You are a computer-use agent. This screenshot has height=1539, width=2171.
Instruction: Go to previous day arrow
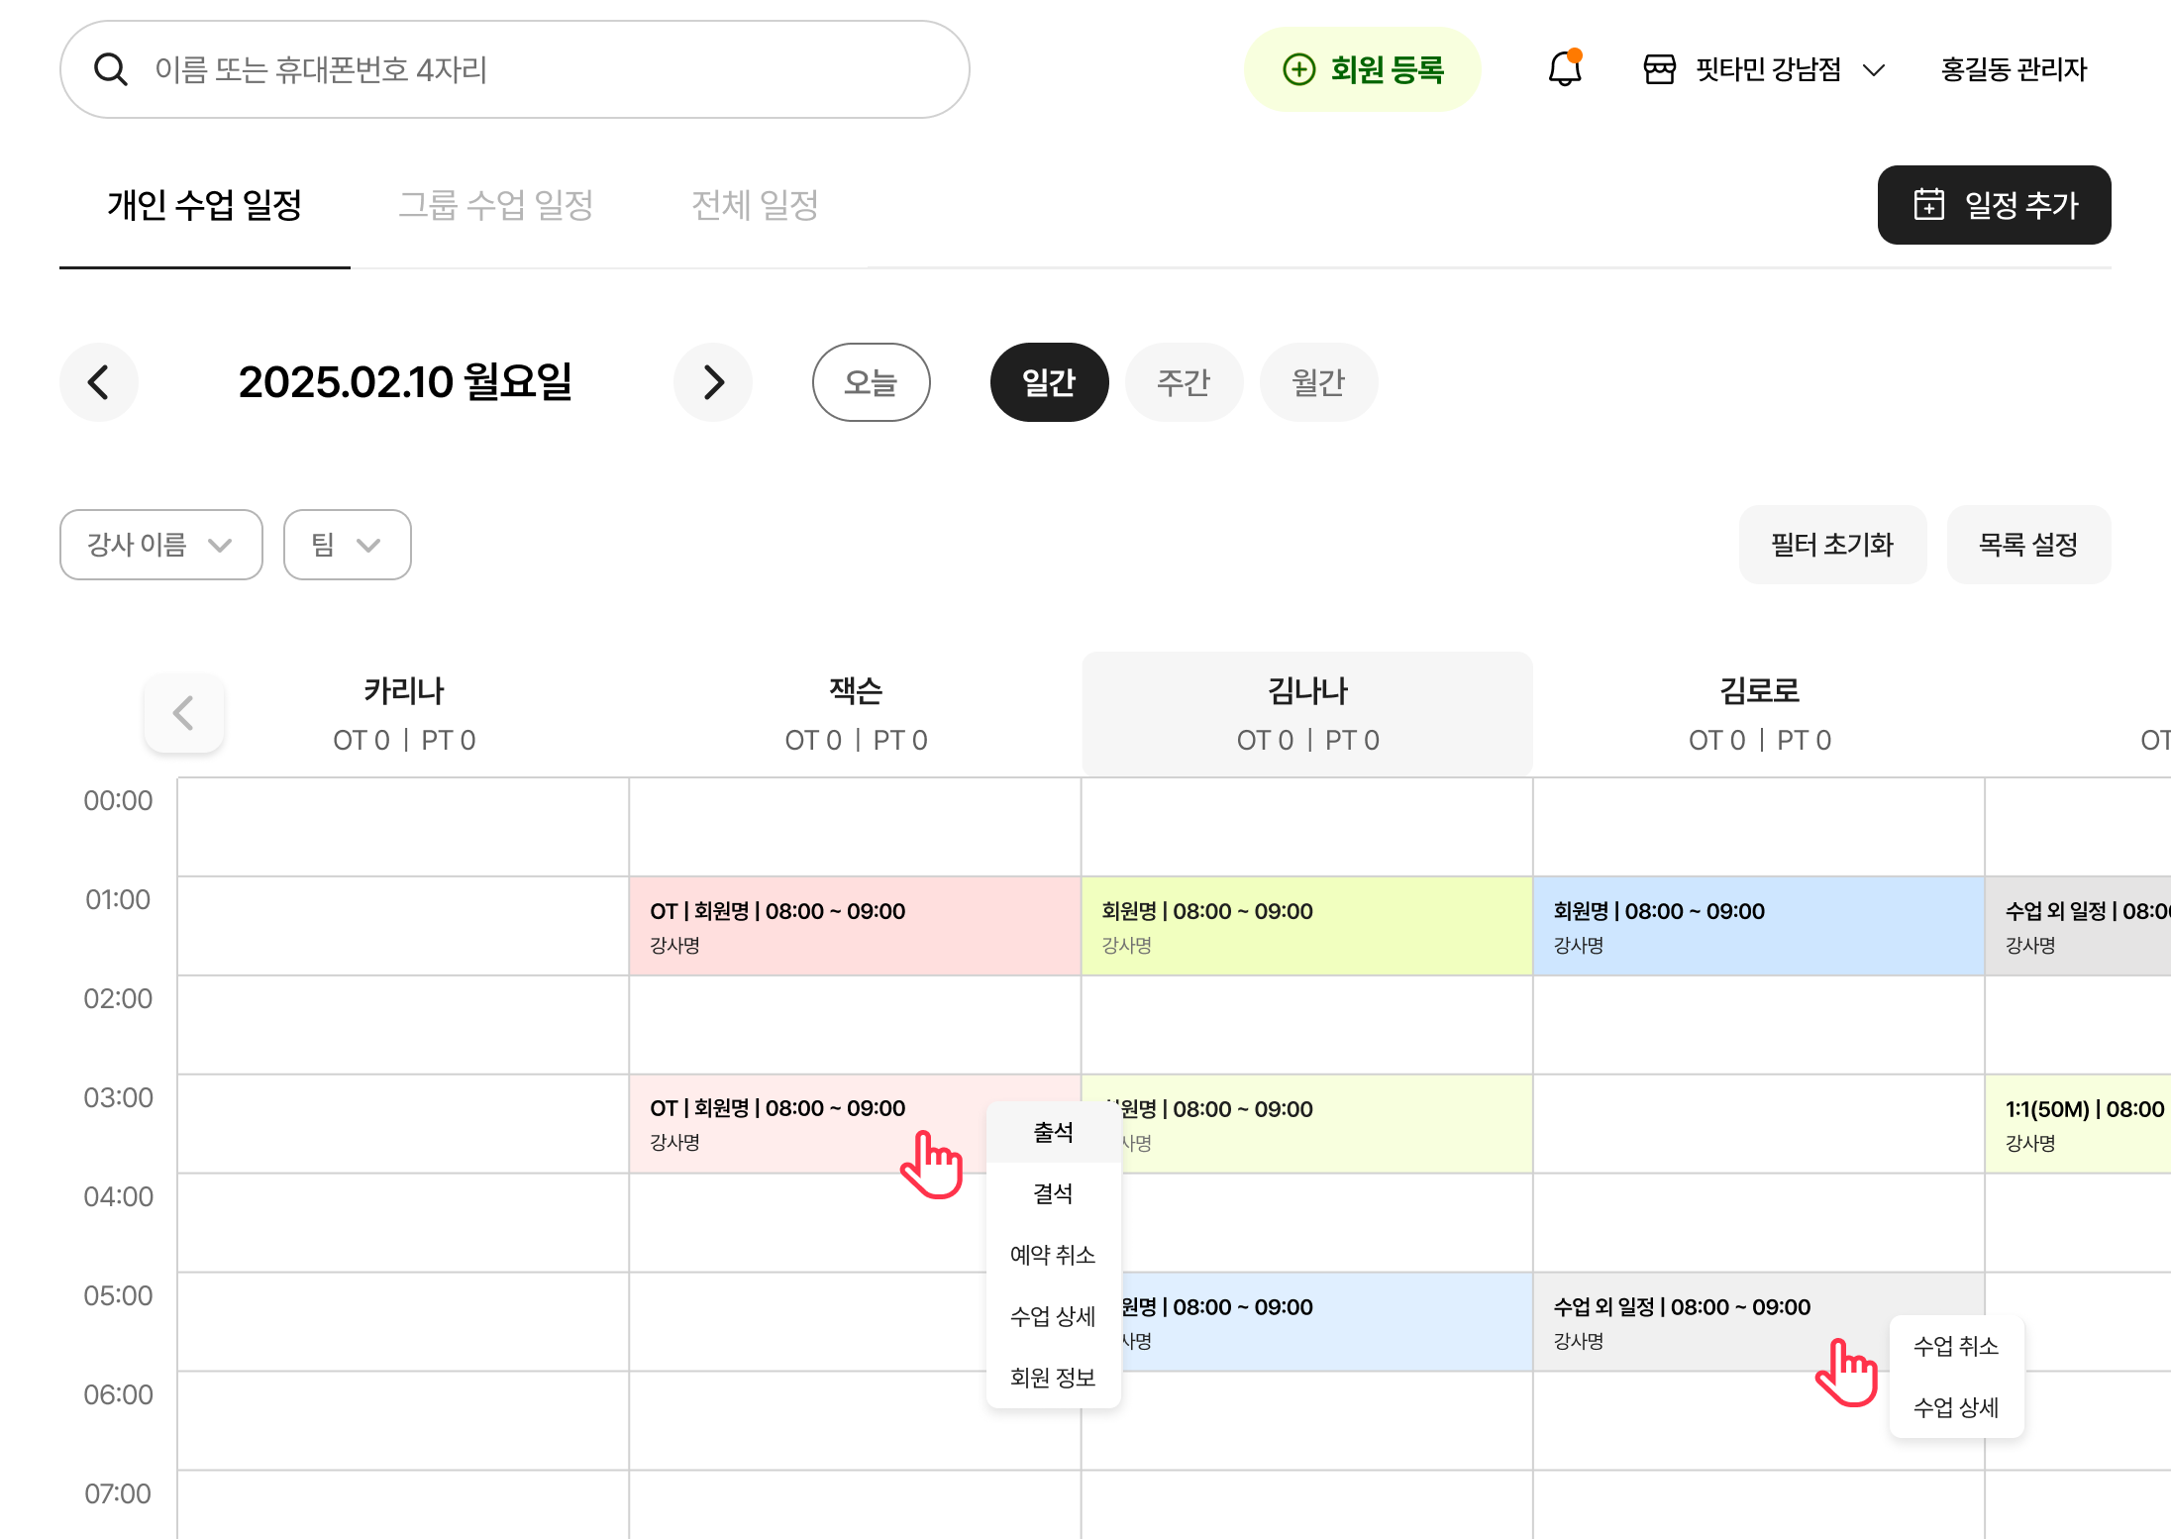(x=98, y=382)
